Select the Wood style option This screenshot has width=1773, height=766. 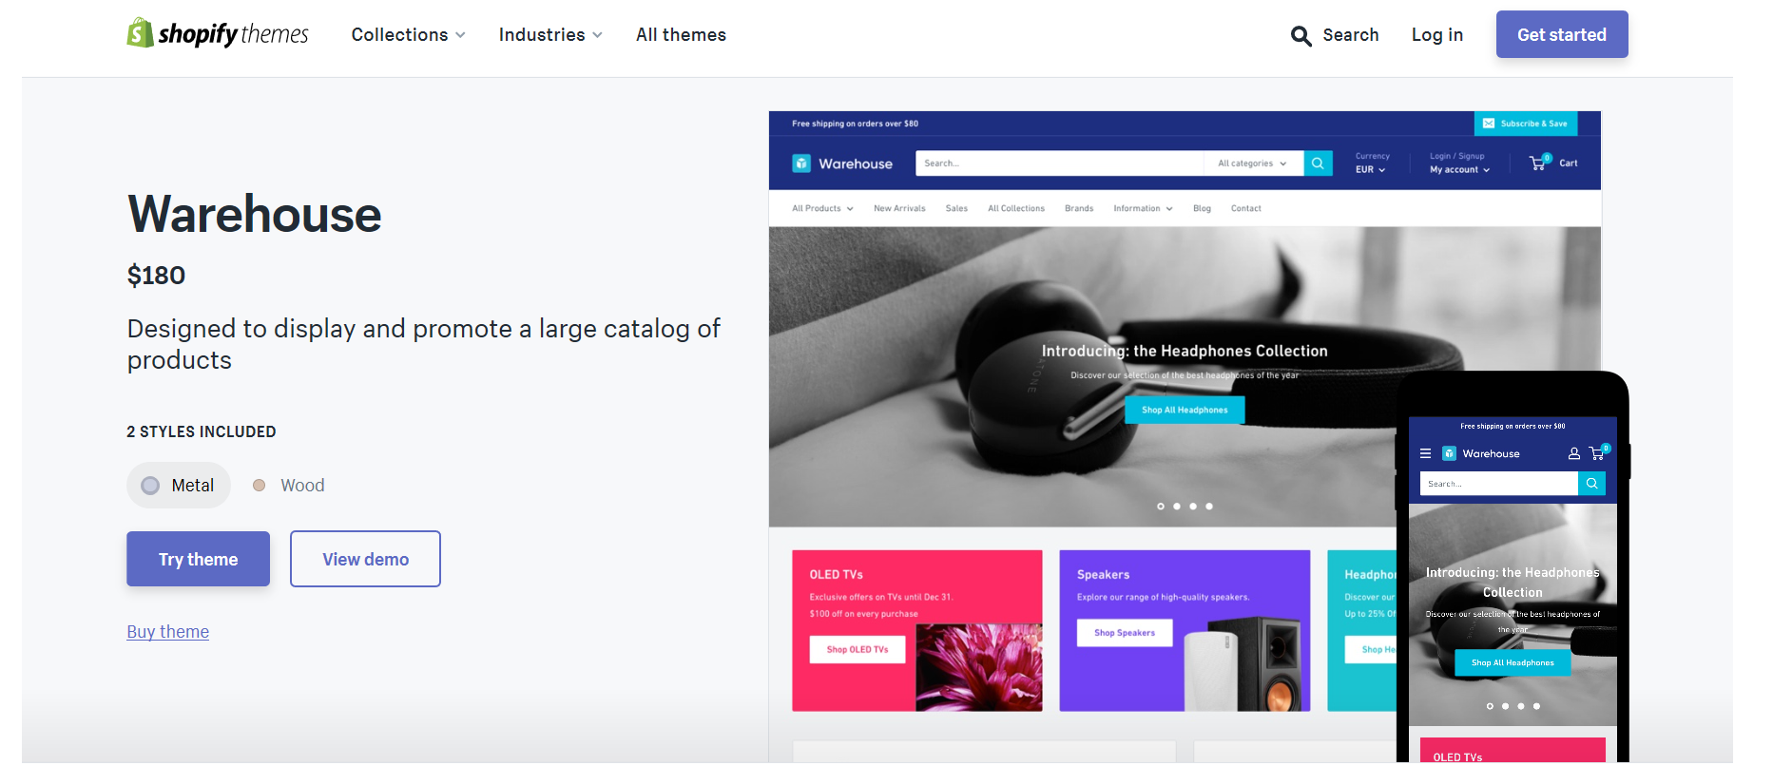click(x=289, y=486)
